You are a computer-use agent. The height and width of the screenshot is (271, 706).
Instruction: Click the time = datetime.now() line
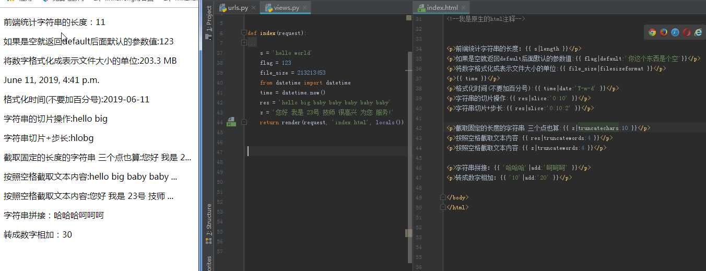point(293,92)
